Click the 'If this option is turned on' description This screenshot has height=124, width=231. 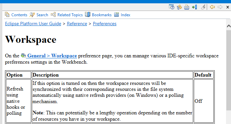pos(108,92)
